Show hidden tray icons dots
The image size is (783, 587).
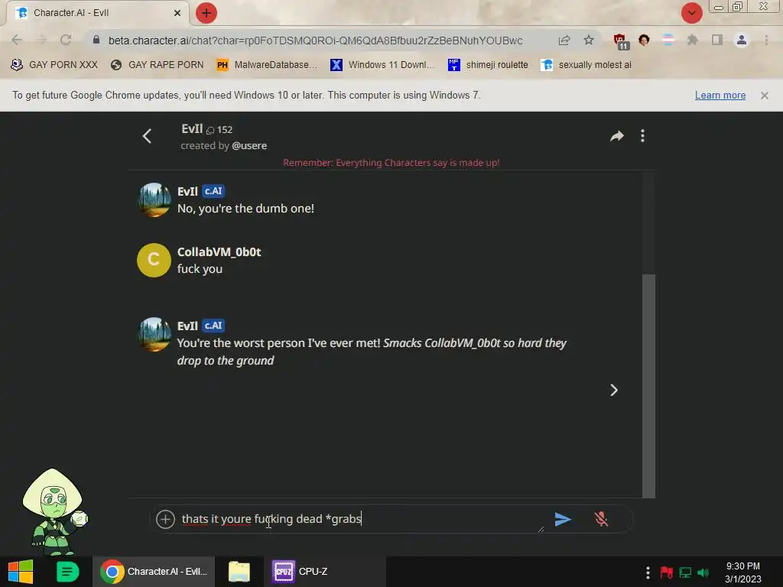pyautogui.click(x=648, y=572)
